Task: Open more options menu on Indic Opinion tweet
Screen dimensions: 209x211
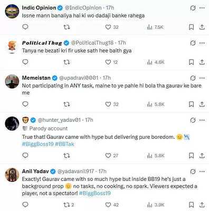Action: 202,8
